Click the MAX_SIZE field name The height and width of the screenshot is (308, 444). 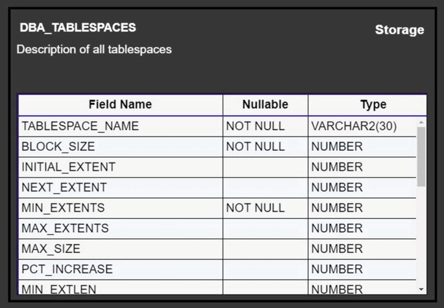[51, 249]
